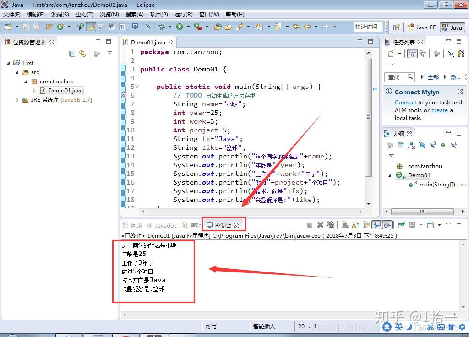Screen dimensions: 469x337
Task: Remove all terminated launches in console toolbar
Action: coord(331,224)
